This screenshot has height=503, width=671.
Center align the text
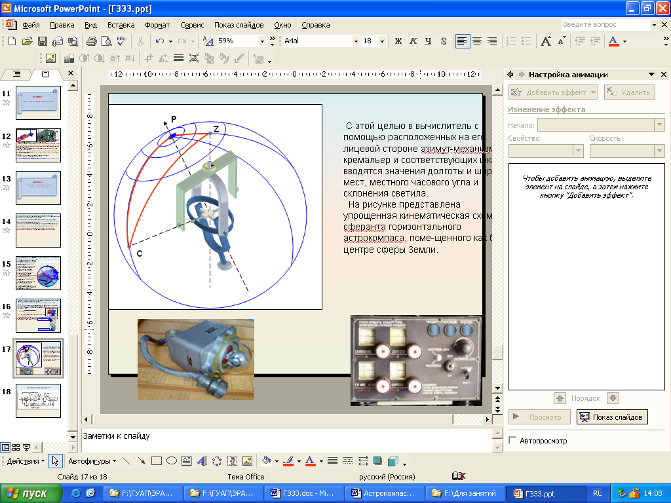coord(477,41)
